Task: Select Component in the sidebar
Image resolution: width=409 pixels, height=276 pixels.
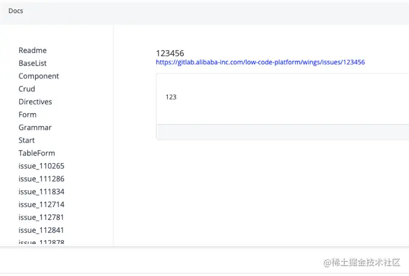Action: click(x=39, y=76)
